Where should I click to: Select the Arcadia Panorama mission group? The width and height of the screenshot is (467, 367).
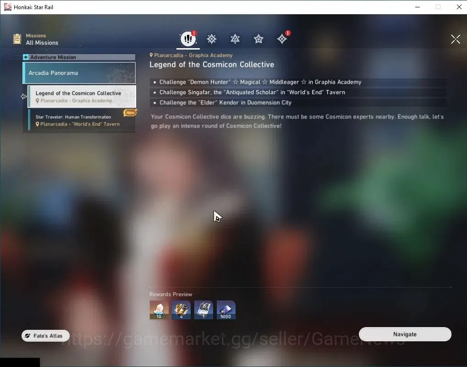[x=79, y=73]
